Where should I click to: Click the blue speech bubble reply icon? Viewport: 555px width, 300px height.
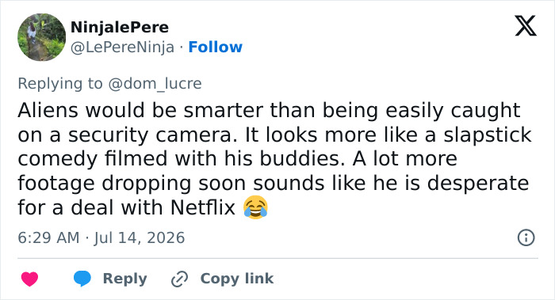(82, 279)
